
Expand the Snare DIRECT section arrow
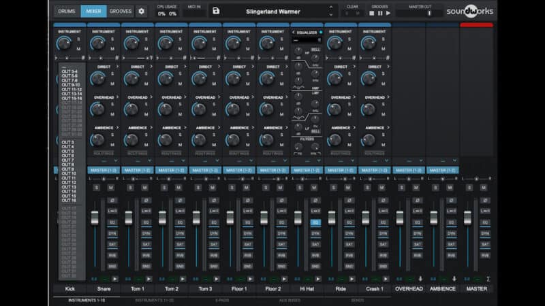117,67
